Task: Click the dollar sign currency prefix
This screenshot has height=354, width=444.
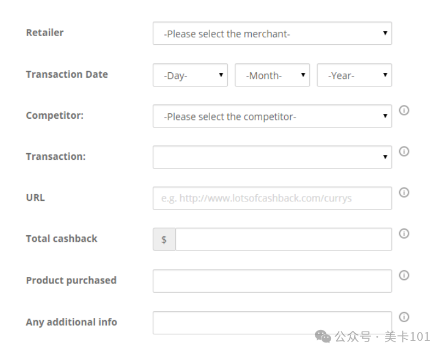Action: tap(164, 240)
